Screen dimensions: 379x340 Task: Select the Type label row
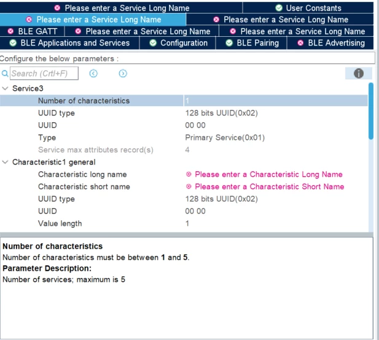[47, 137]
